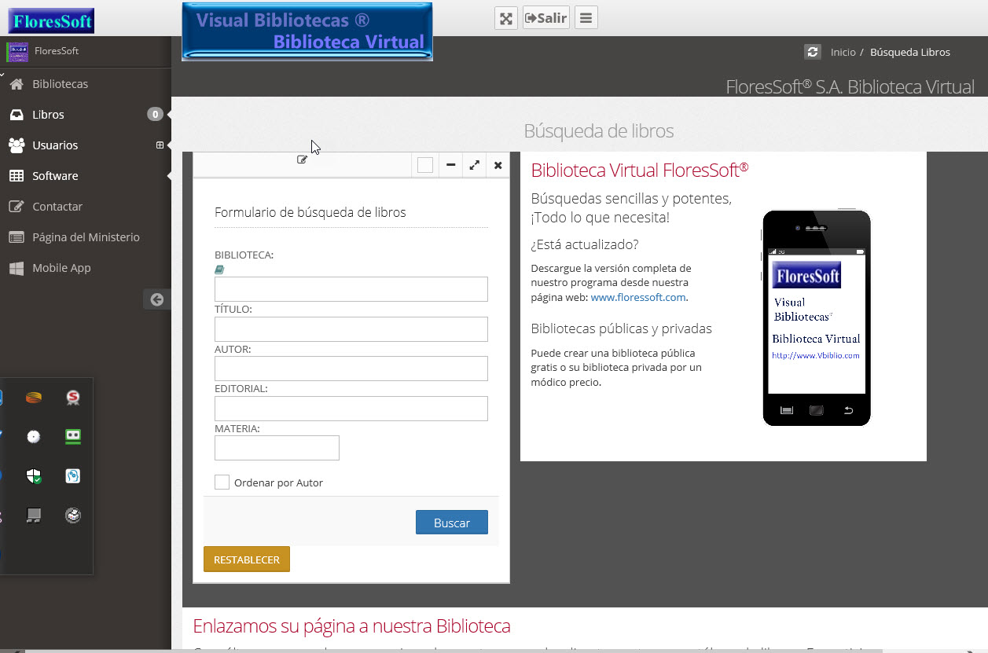This screenshot has height=653, width=988.
Task: Expand Usuarios submenu with plus icon
Action: click(x=160, y=145)
